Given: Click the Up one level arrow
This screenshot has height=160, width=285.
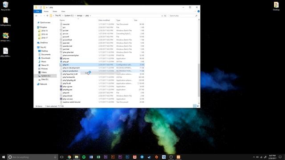Looking at the screenshot, I should coord(47,16).
